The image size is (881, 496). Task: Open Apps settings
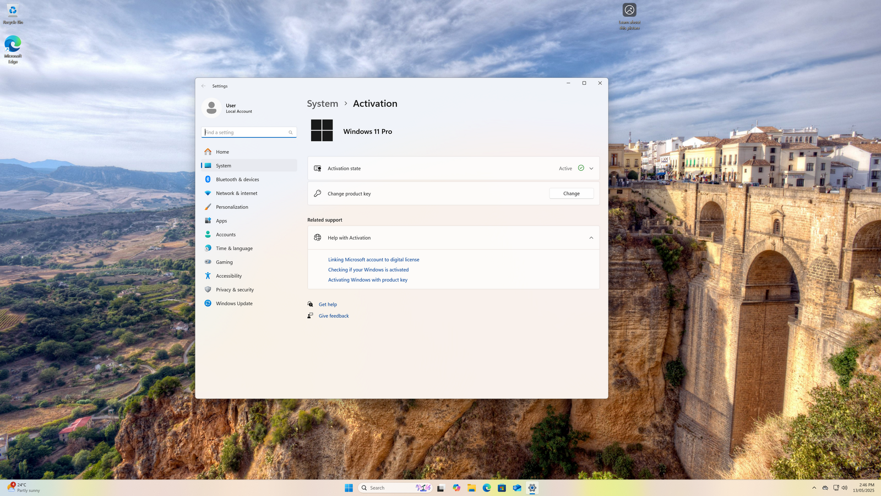tap(249, 220)
